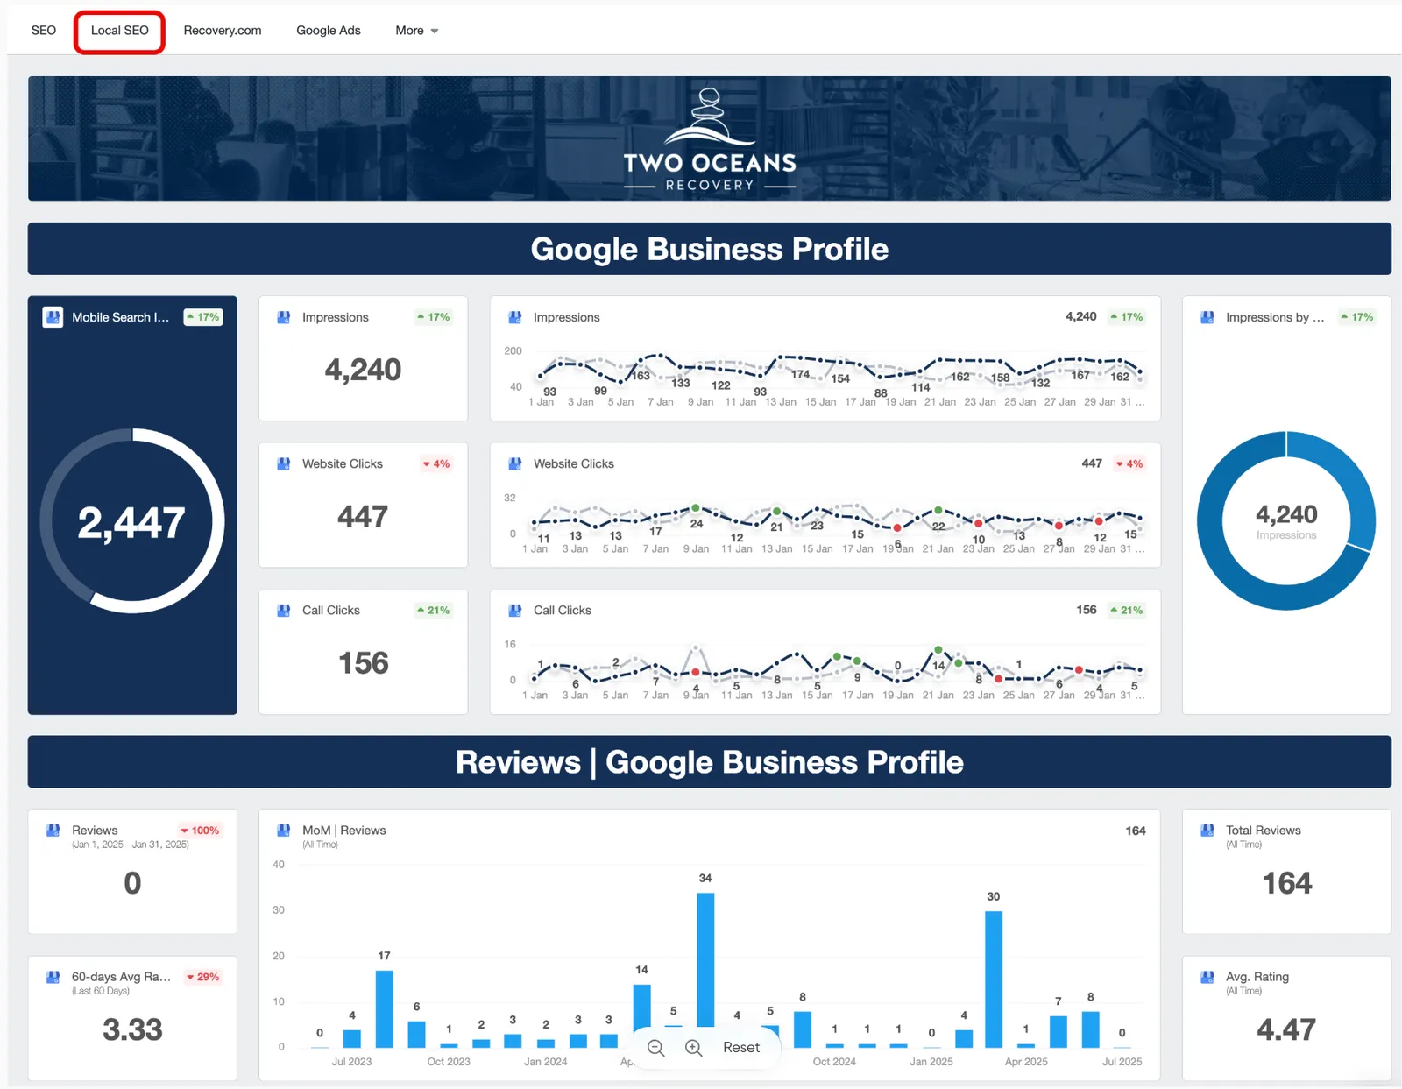Click the 447 total on Website Clicks chart
The height and width of the screenshot is (1089, 1402).
pyautogui.click(x=1091, y=463)
